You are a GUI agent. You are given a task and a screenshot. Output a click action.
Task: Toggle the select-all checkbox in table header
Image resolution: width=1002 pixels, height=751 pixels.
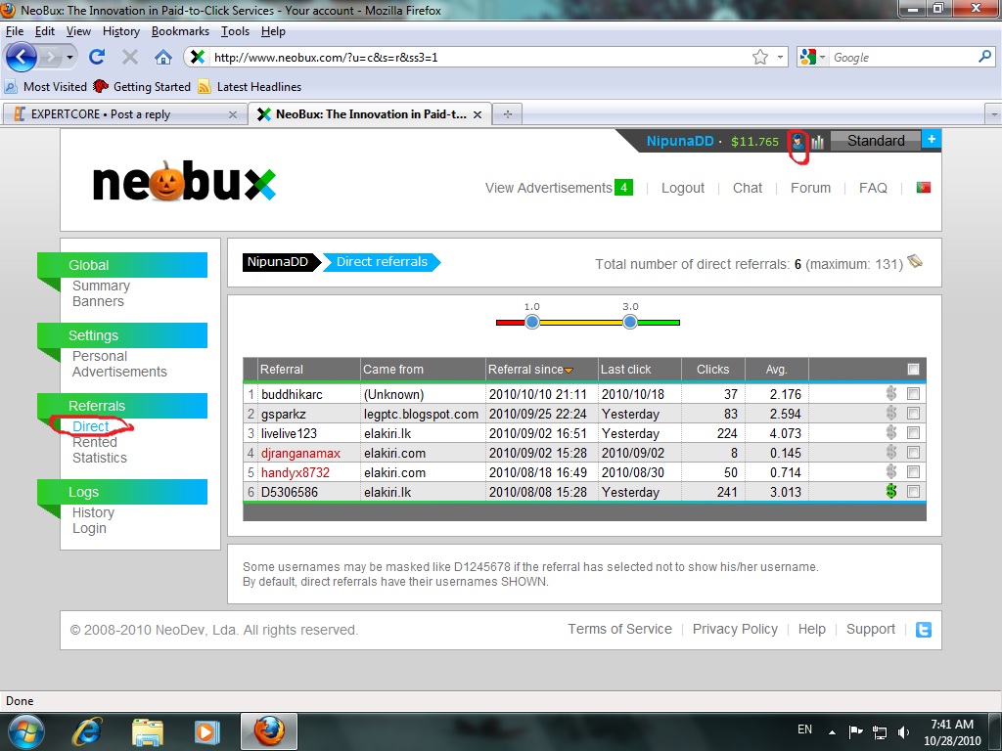913,370
